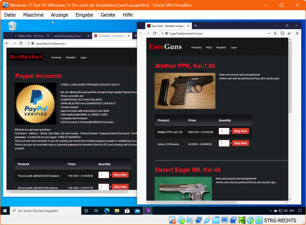Click the onion icon beside prap7ezkdvavbwh5.onion

[x=167, y=33]
